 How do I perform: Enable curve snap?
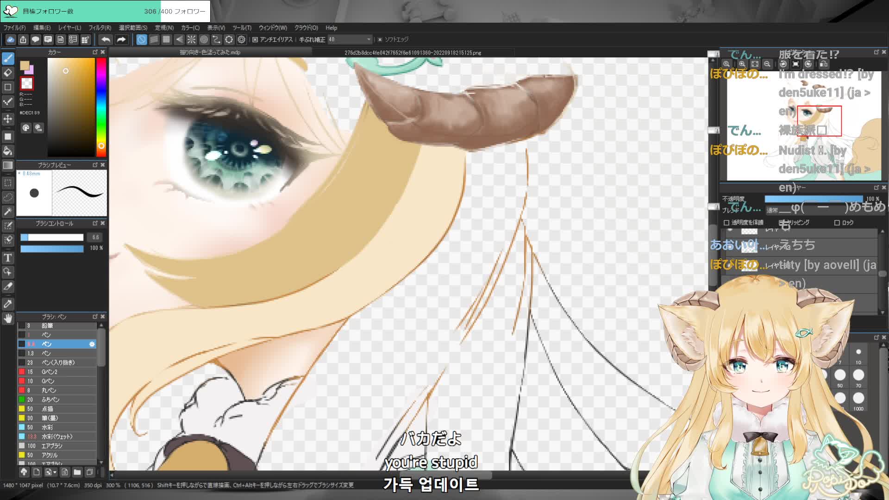(216, 39)
